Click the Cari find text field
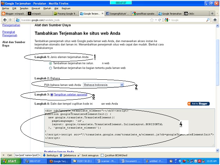Image resolution: width=220 pixels, height=165 pixels. 28,155
